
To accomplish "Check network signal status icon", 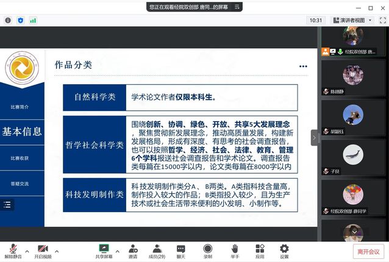I will pyautogui.click(x=33, y=20).
